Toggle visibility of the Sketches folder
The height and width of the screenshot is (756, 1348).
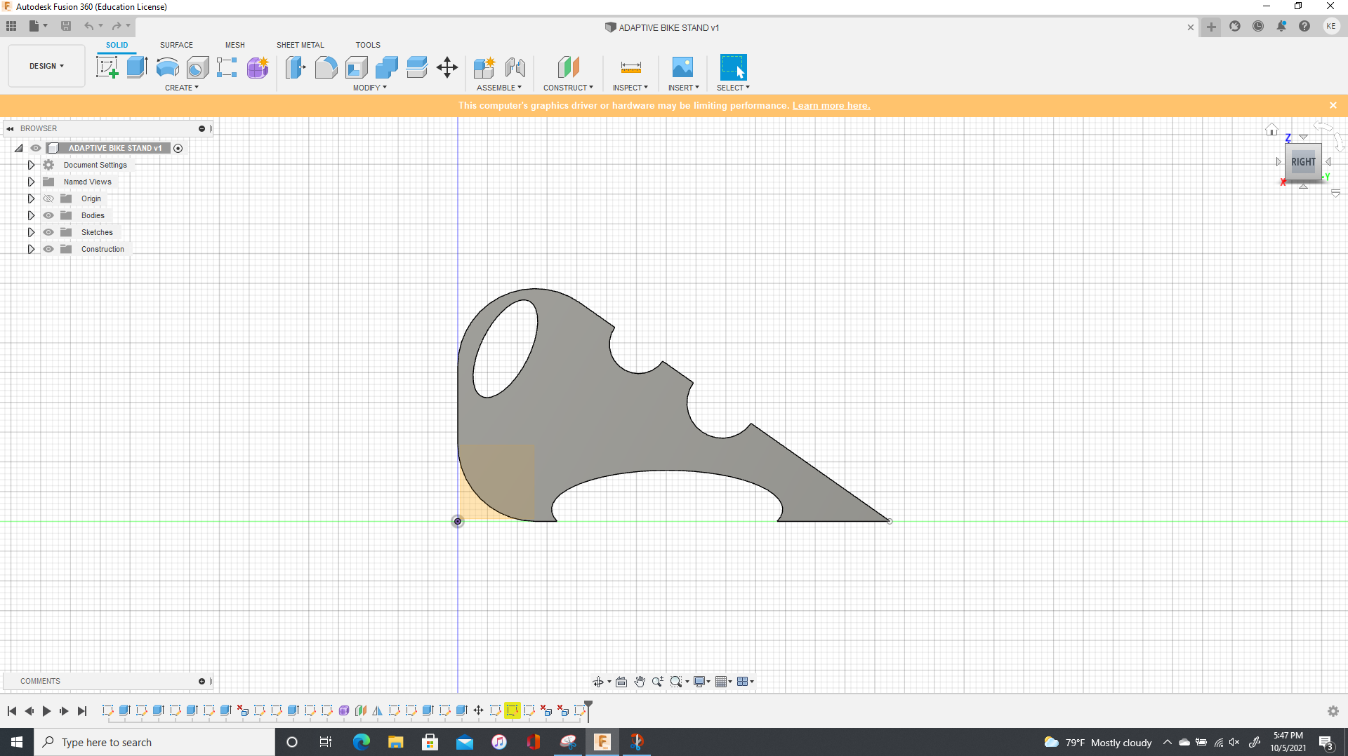coord(48,232)
